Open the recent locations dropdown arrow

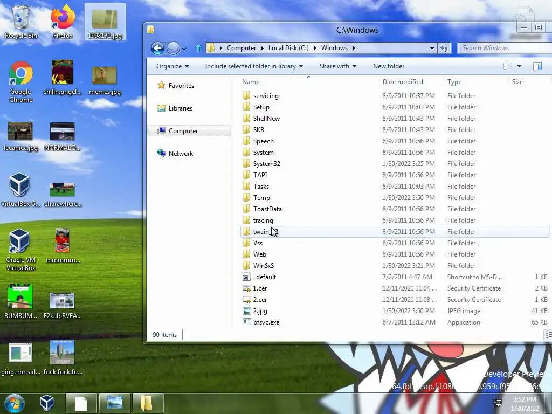pos(184,48)
